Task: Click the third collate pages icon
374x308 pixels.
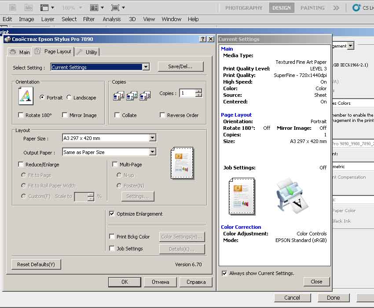Action: pos(145,96)
